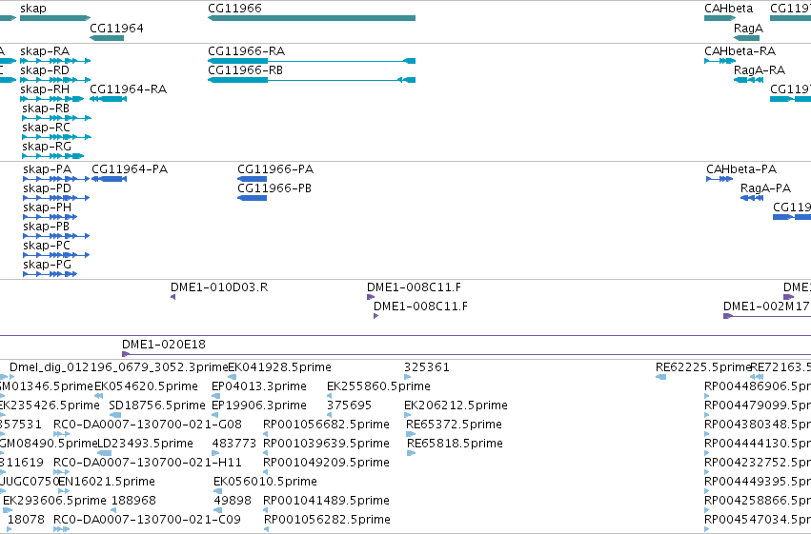Select the DME1-002M17 clone feature
Image resolution: width=811 pixels, height=534 pixels.
click(767, 316)
